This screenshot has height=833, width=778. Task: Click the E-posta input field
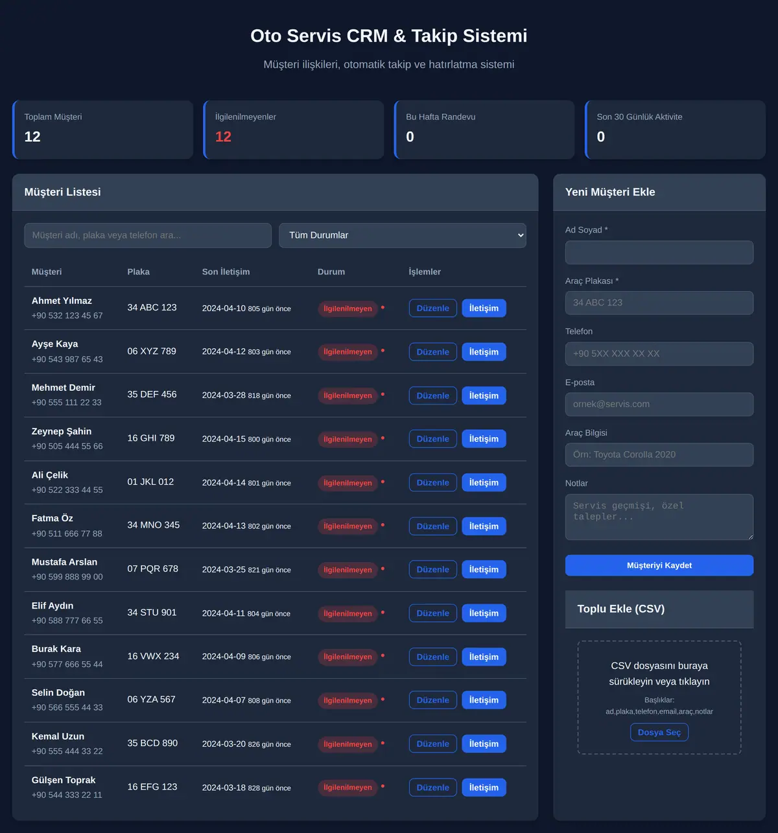click(x=659, y=405)
